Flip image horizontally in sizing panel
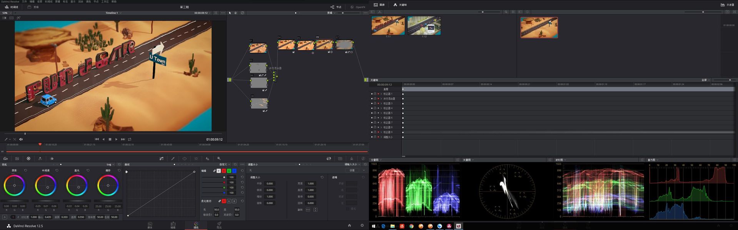The image size is (738, 230). (x=308, y=210)
